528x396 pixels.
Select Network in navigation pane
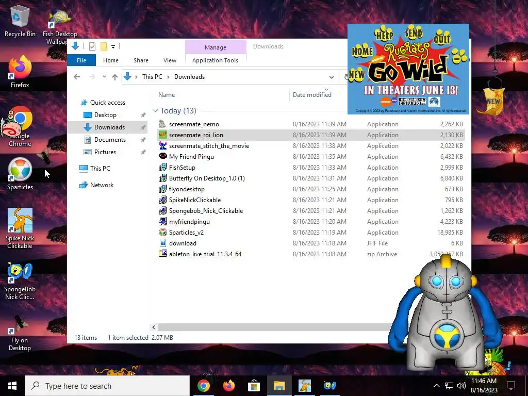click(x=102, y=185)
